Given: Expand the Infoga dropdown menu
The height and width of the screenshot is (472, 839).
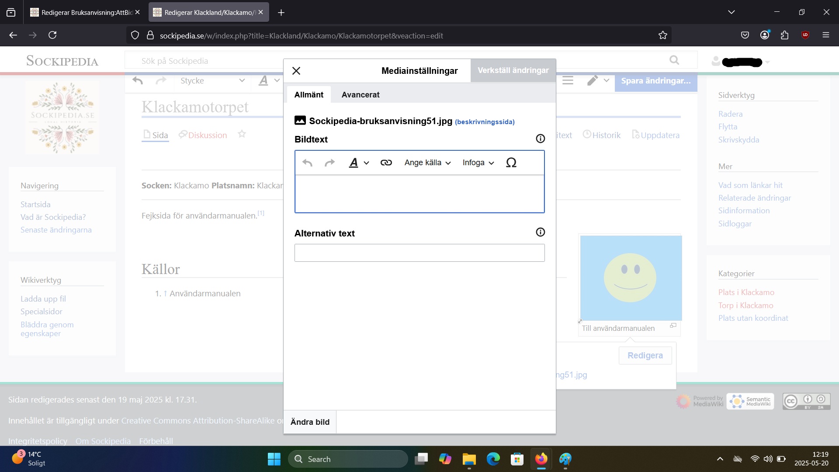Looking at the screenshot, I should click(x=478, y=163).
